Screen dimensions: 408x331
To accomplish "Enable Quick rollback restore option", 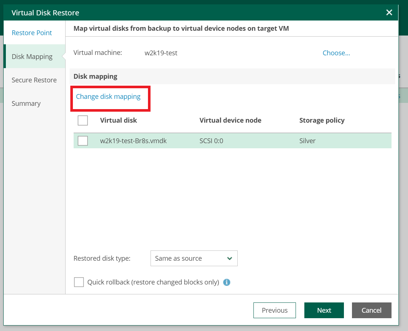I will (x=79, y=282).
